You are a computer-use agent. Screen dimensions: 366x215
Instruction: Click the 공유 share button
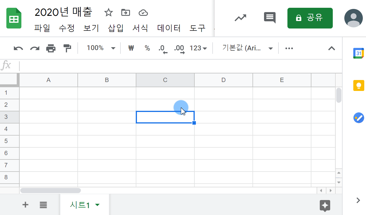click(310, 18)
